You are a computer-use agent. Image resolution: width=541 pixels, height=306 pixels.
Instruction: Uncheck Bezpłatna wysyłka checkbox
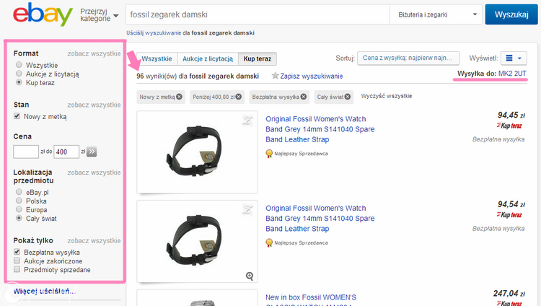pyautogui.click(x=17, y=252)
